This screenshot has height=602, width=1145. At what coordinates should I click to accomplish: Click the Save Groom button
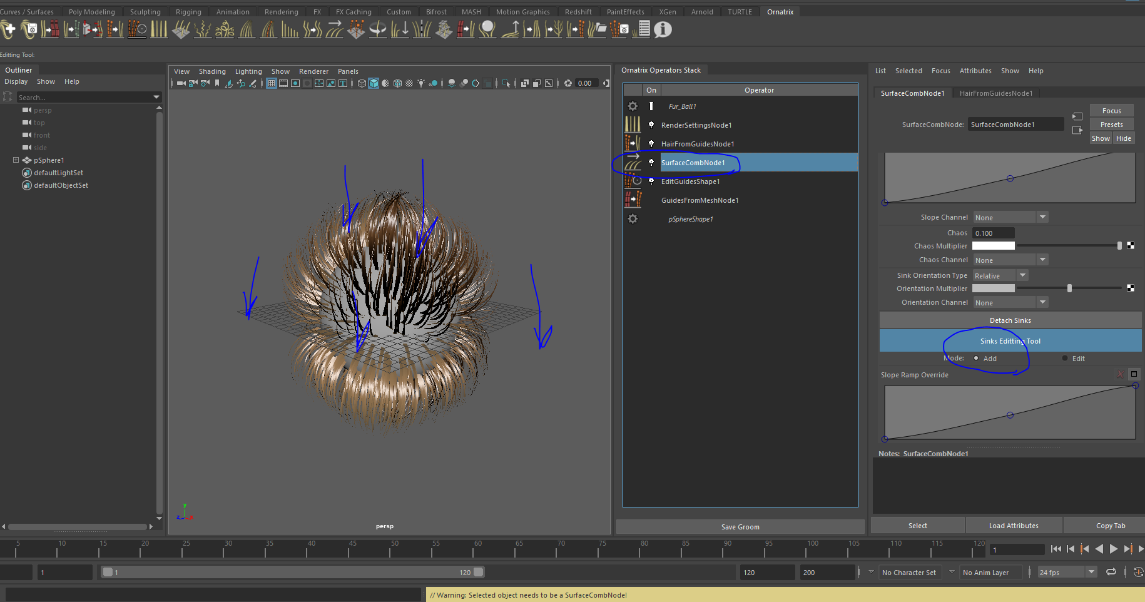pyautogui.click(x=740, y=527)
